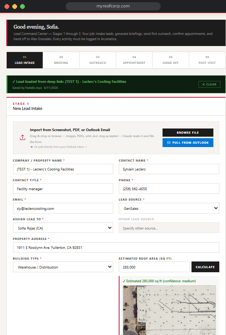
Task: Click the X icon in the Clear button
Action: click(x=203, y=84)
